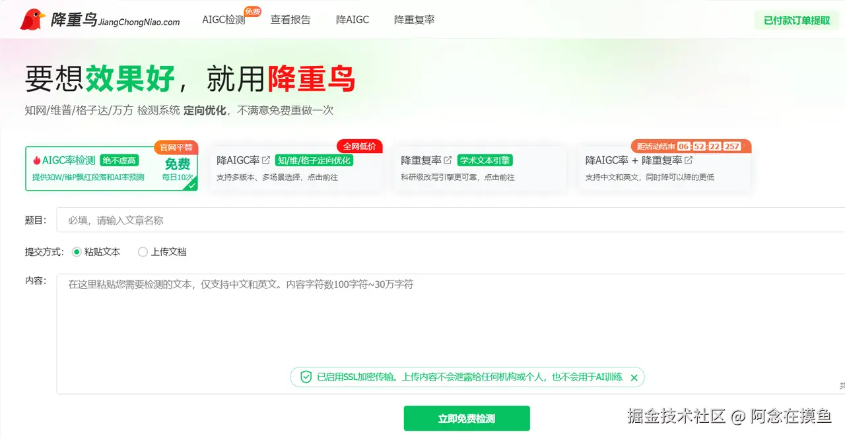845x438 pixels.
Task: Dismiss the SSL encryption notice
Action: coord(634,378)
